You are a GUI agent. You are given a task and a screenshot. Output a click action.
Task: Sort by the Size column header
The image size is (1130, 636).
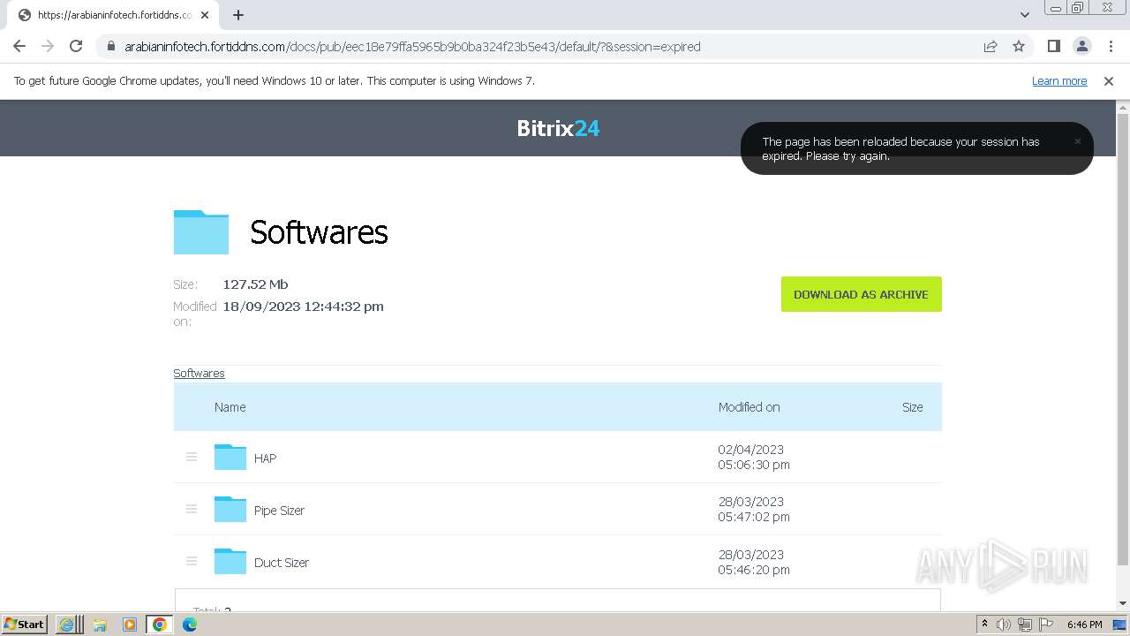pos(912,407)
